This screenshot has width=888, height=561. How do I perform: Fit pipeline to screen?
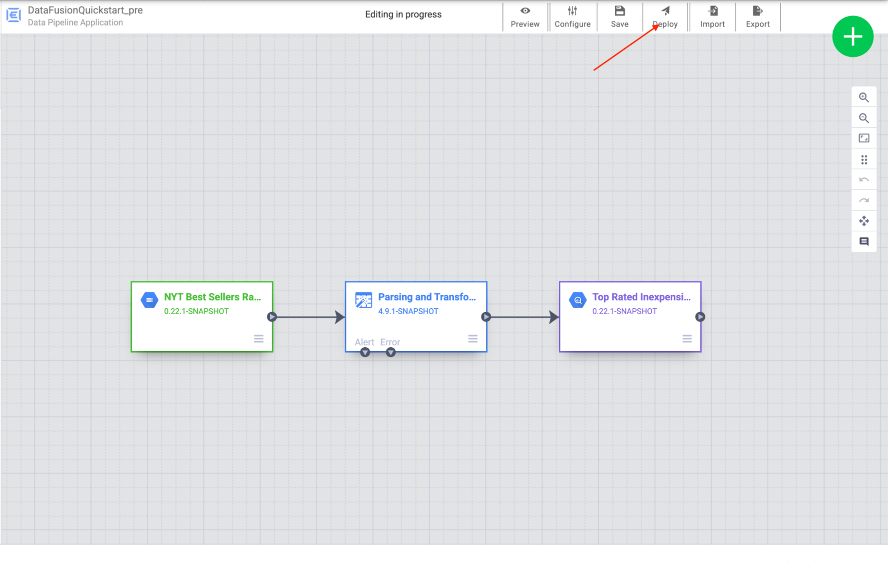pyautogui.click(x=864, y=138)
